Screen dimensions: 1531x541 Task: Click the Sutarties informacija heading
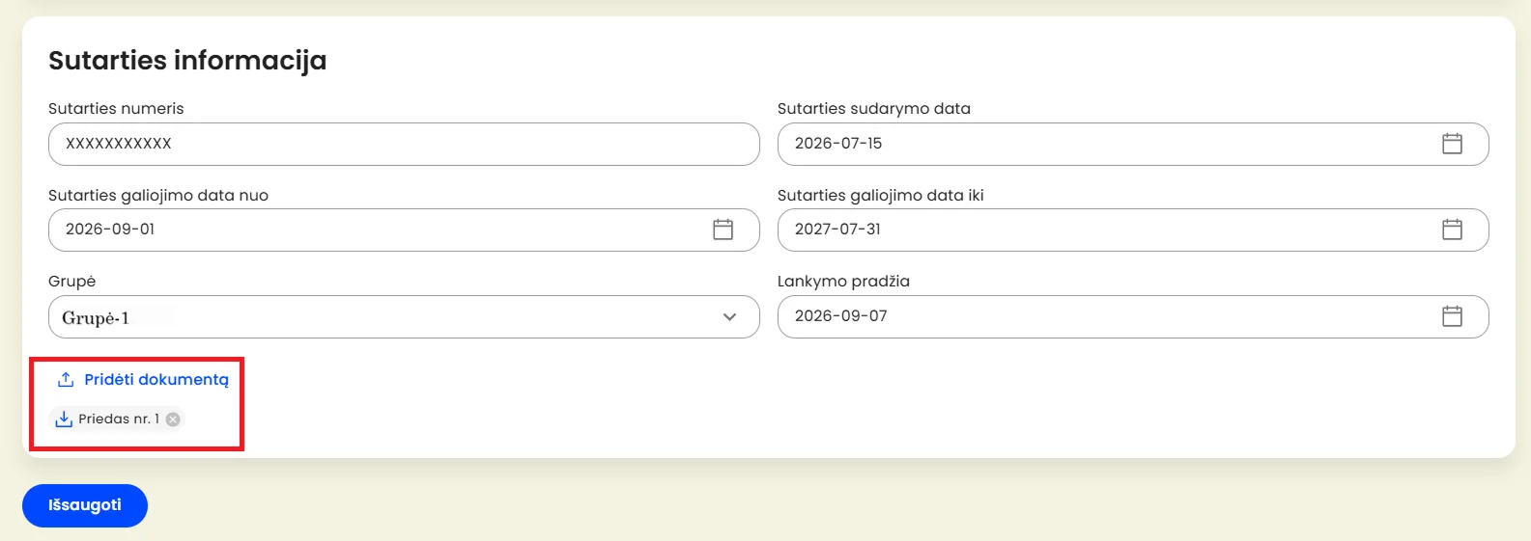pos(187,61)
